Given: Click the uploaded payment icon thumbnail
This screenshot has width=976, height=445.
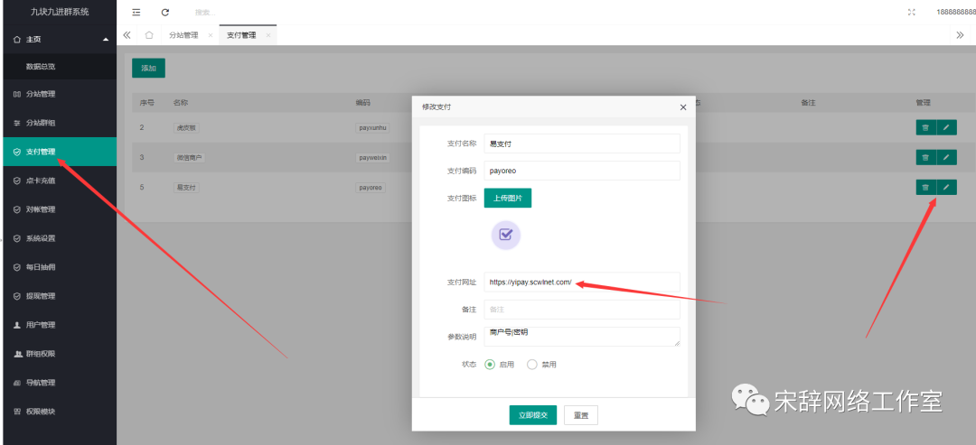Looking at the screenshot, I should pos(506,236).
